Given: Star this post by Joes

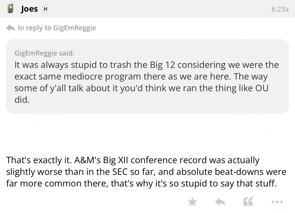Looking at the screenshot, I should pyautogui.click(x=192, y=202).
